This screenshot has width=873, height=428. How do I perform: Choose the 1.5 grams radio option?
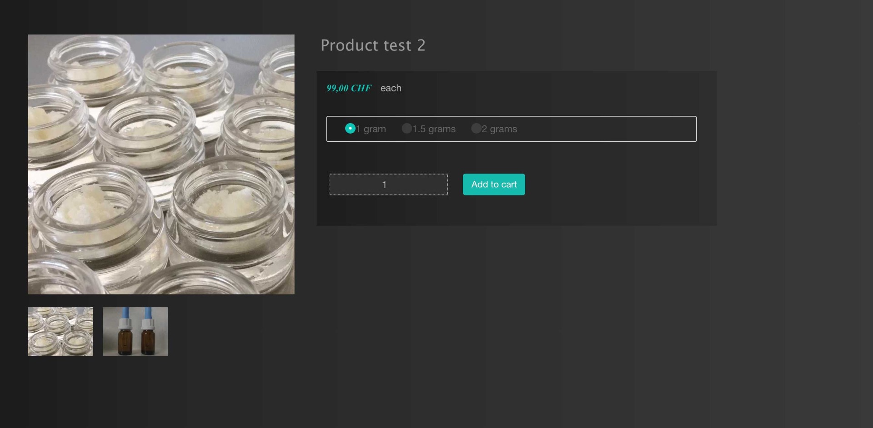pyautogui.click(x=406, y=129)
